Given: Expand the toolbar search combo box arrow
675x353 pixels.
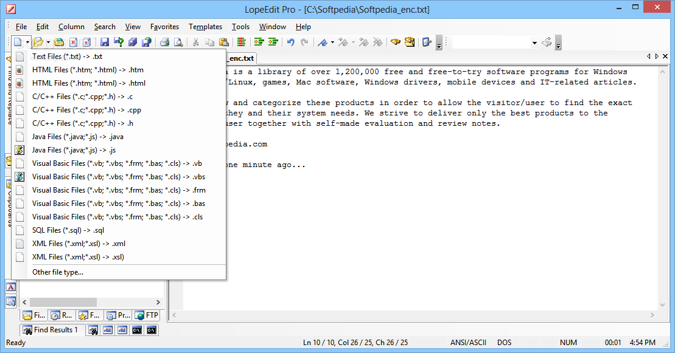Looking at the screenshot, I should click(x=534, y=43).
